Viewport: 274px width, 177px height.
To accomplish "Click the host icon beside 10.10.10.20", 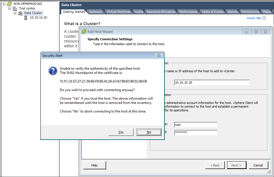I will (26, 18).
